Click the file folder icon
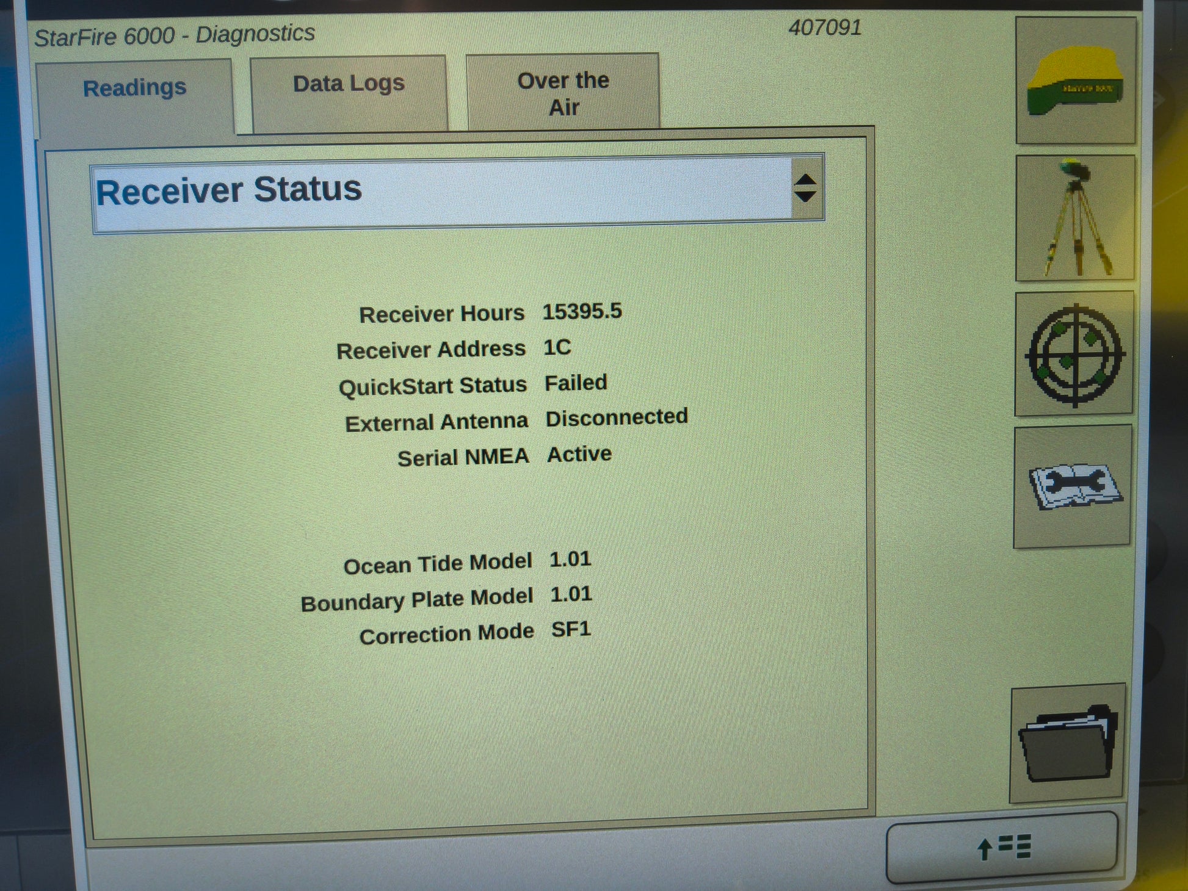 click(x=1068, y=743)
